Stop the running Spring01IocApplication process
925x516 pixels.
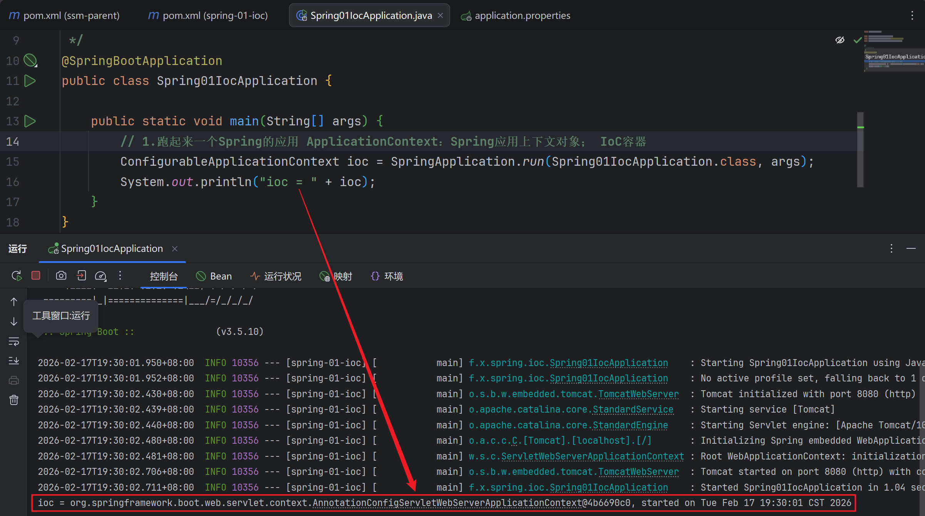click(36, 276)
